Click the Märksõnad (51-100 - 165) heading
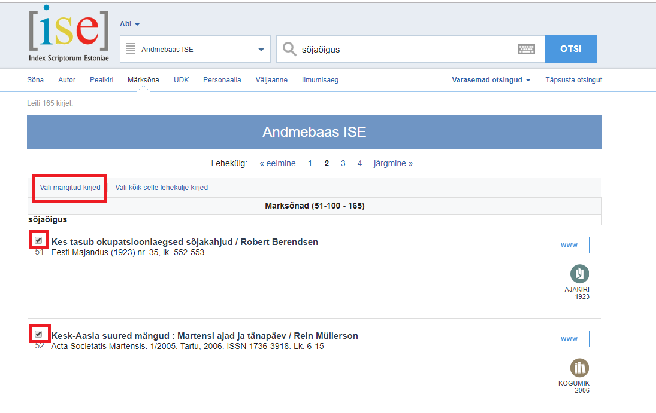 (315, 206)
